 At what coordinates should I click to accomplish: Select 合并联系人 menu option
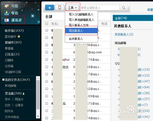coord(76,39)
